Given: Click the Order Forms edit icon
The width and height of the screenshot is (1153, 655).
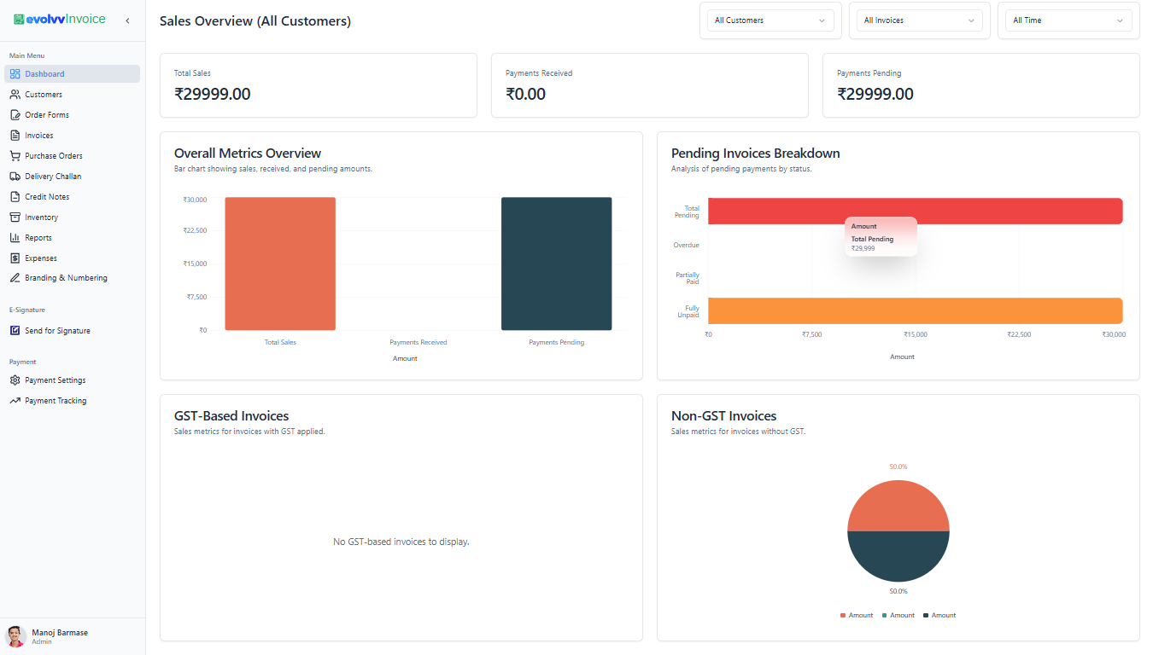Looking at the screenshot, I should [15, 115].
